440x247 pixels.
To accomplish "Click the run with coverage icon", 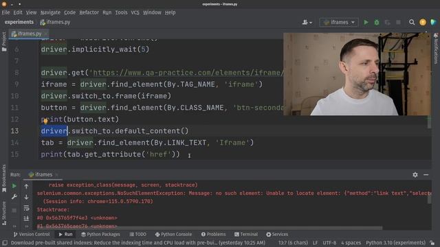I will tap(387, 22).
